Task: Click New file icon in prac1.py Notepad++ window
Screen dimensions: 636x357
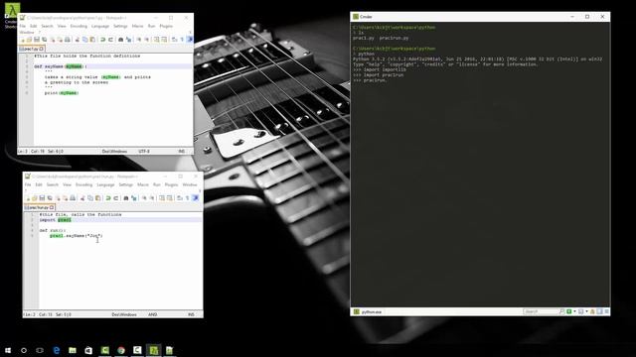Action: click(x=22, y=40)
